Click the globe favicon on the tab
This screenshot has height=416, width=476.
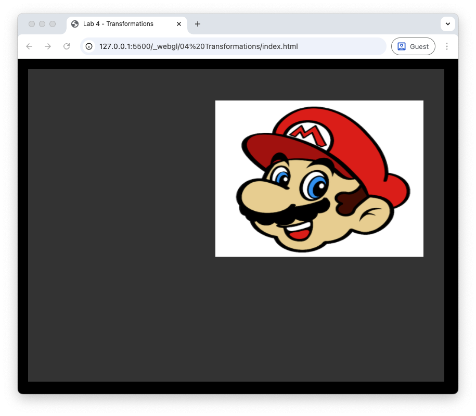pos(75,24)
